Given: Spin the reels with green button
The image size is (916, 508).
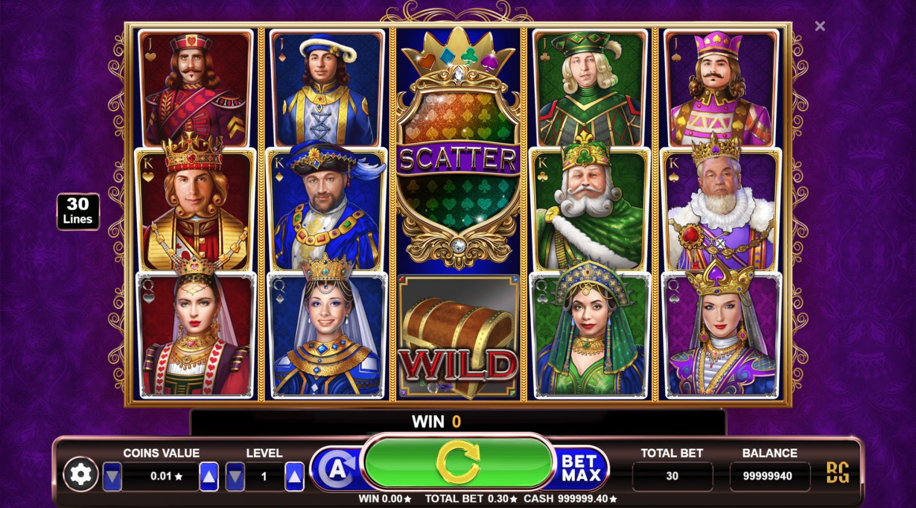Looking at the screenshot, I should pyautogui.click(x=457, y=463).
